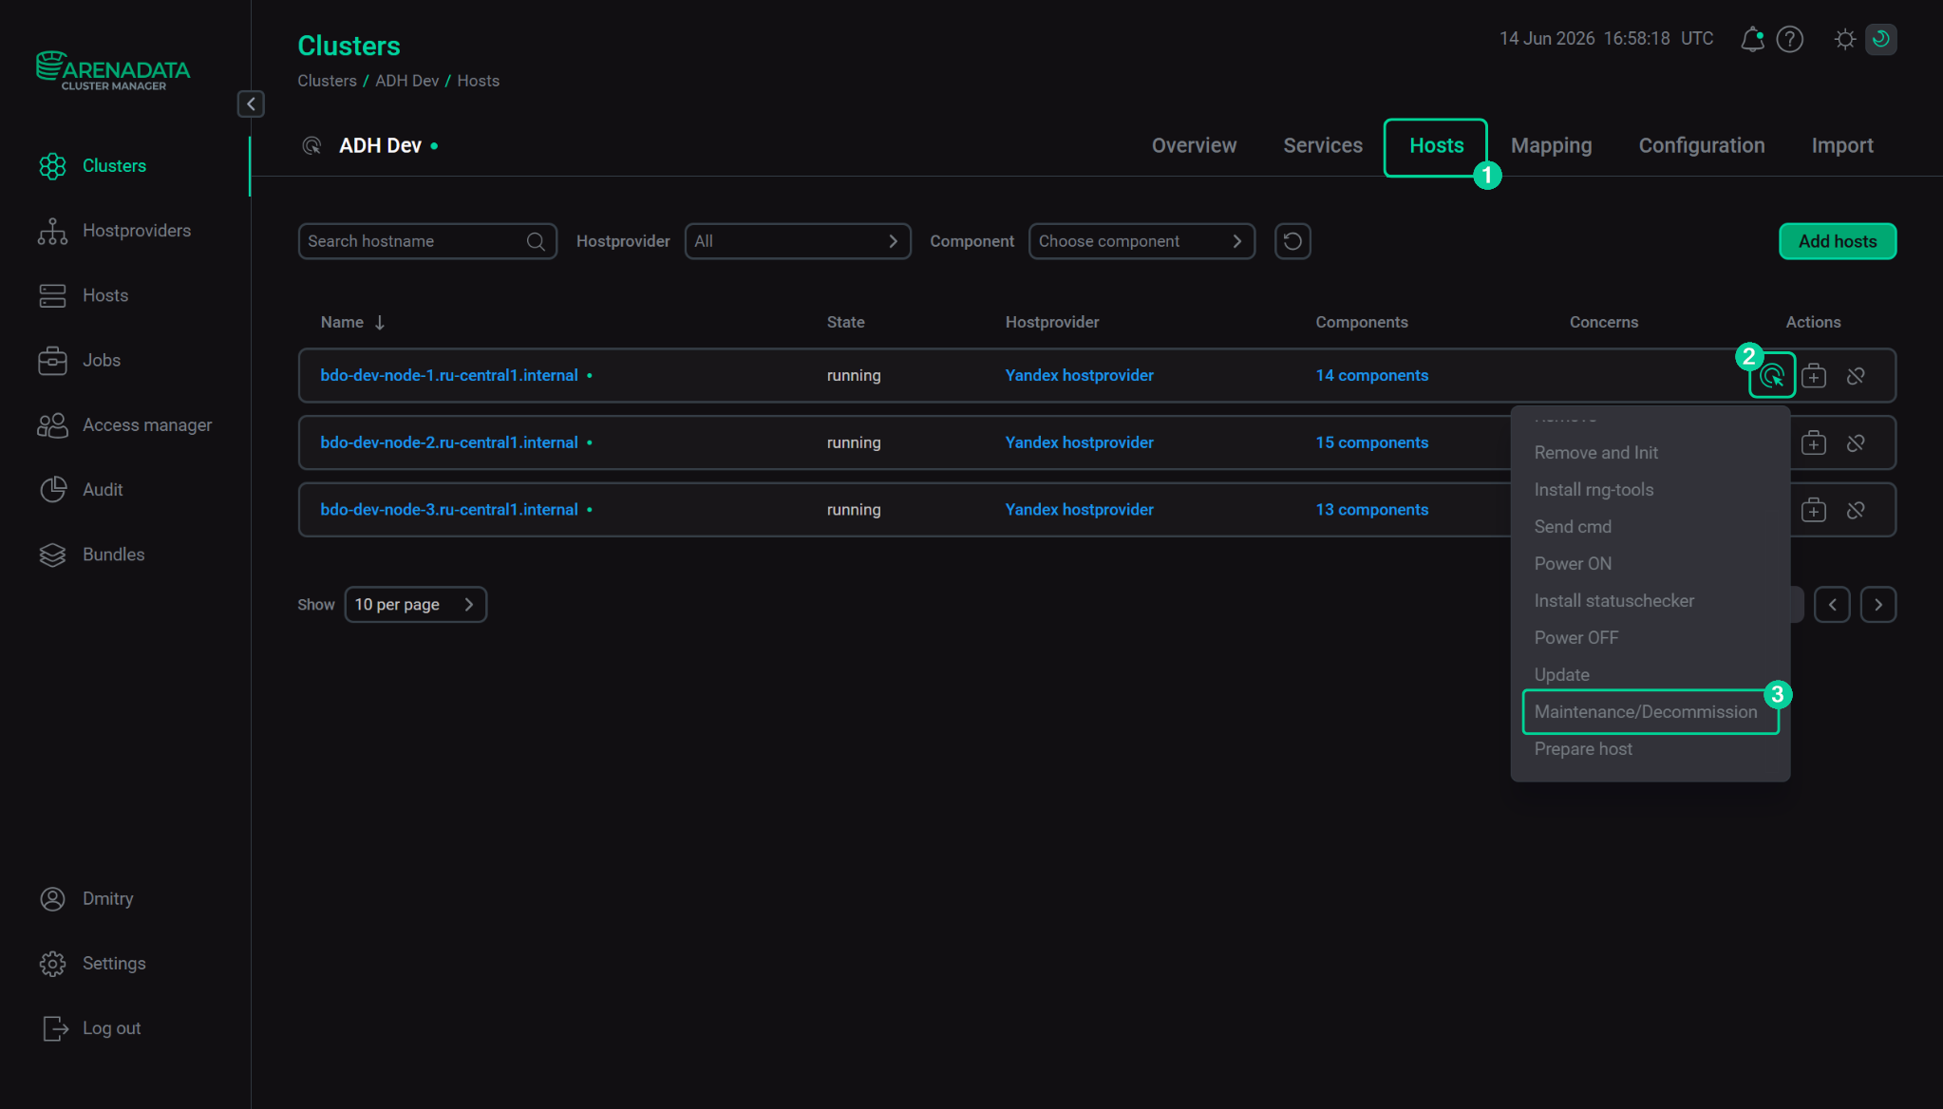This screenshot has width=1943, height=1109.
Task: Click the Add hosts button
Action: coord(1837,241)
